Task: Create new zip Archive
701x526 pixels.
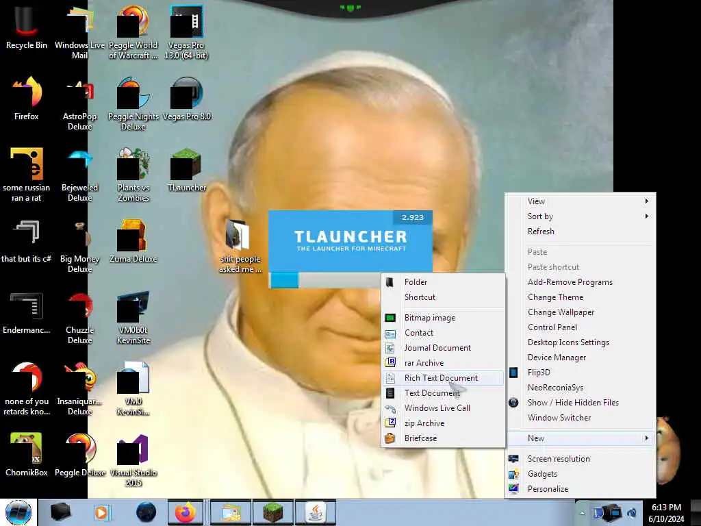Action: [444, 423]
